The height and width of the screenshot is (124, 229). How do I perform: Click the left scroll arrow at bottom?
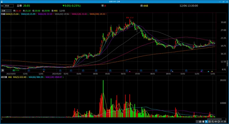click(2, 119)
